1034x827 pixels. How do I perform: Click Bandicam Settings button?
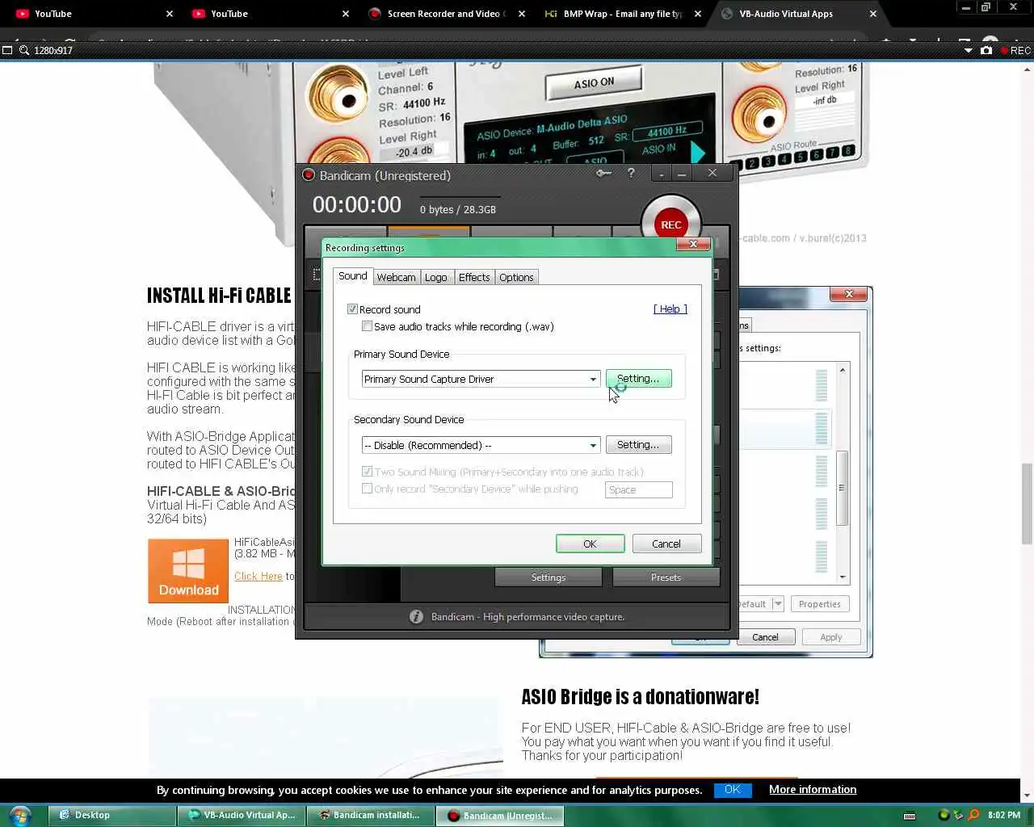coord(548,577)
